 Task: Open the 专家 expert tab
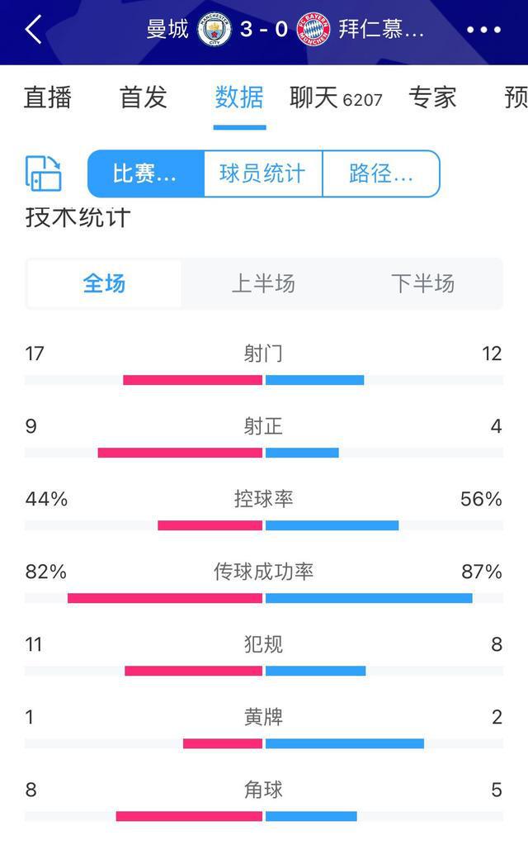coord(433,98)
